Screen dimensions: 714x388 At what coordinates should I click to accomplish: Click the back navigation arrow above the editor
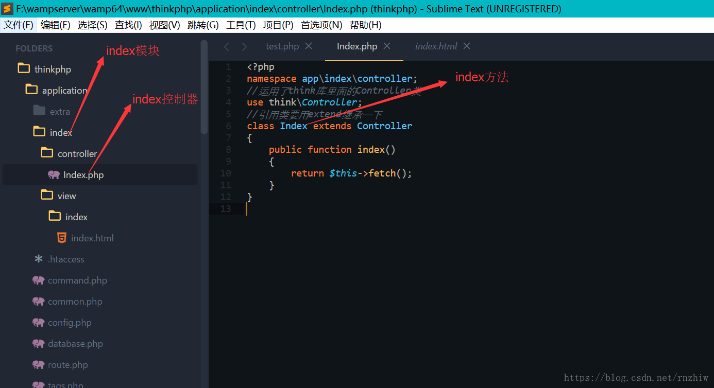227,46
